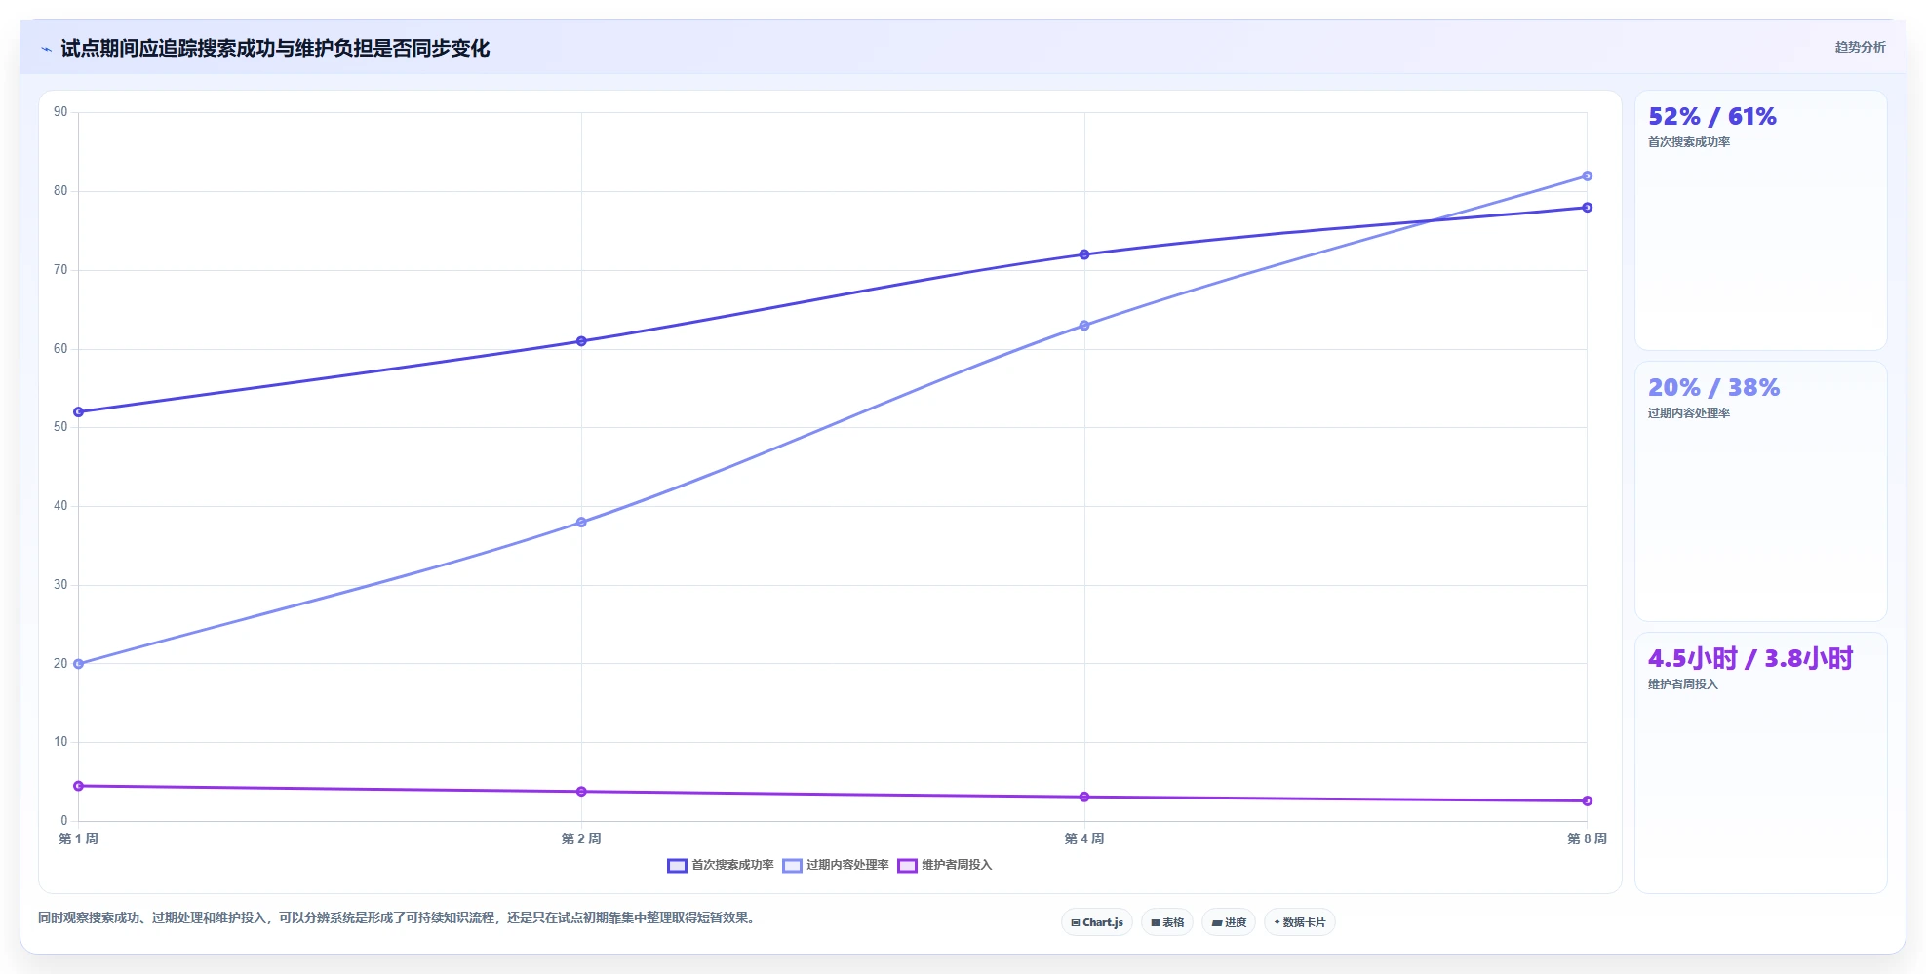
Task: Click the 维护者周投入 point at 第 1 周
Action: [79, 786]
